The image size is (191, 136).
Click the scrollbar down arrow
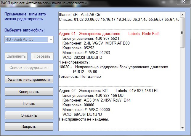click(x=182, y=128)
